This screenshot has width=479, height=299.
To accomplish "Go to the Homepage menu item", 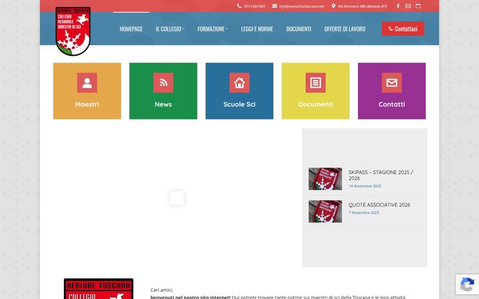I will 131,29.
